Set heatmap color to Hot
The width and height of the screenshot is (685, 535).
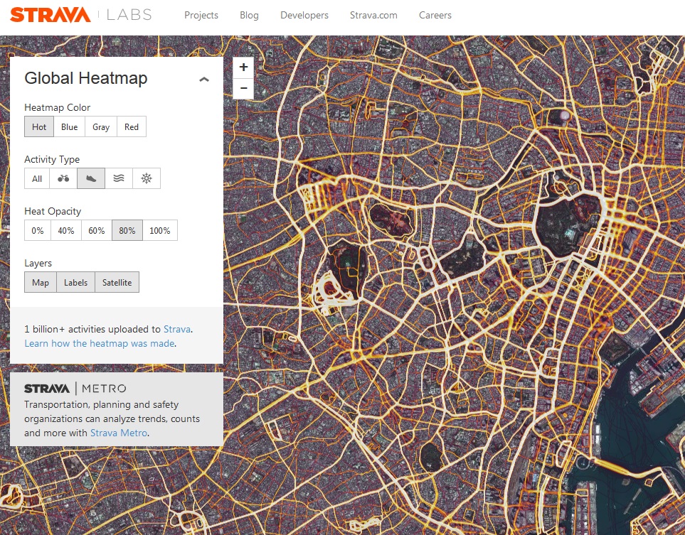pyautogui.click(x=39, y=126)
